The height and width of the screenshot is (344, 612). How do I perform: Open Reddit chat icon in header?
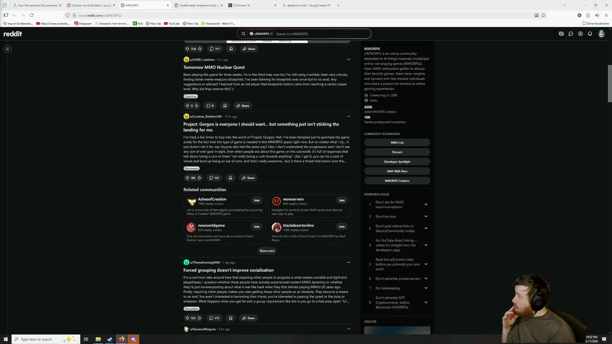coord(571,34)
